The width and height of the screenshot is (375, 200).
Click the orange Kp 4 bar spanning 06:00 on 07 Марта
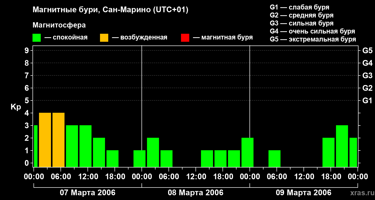(58, 140)
